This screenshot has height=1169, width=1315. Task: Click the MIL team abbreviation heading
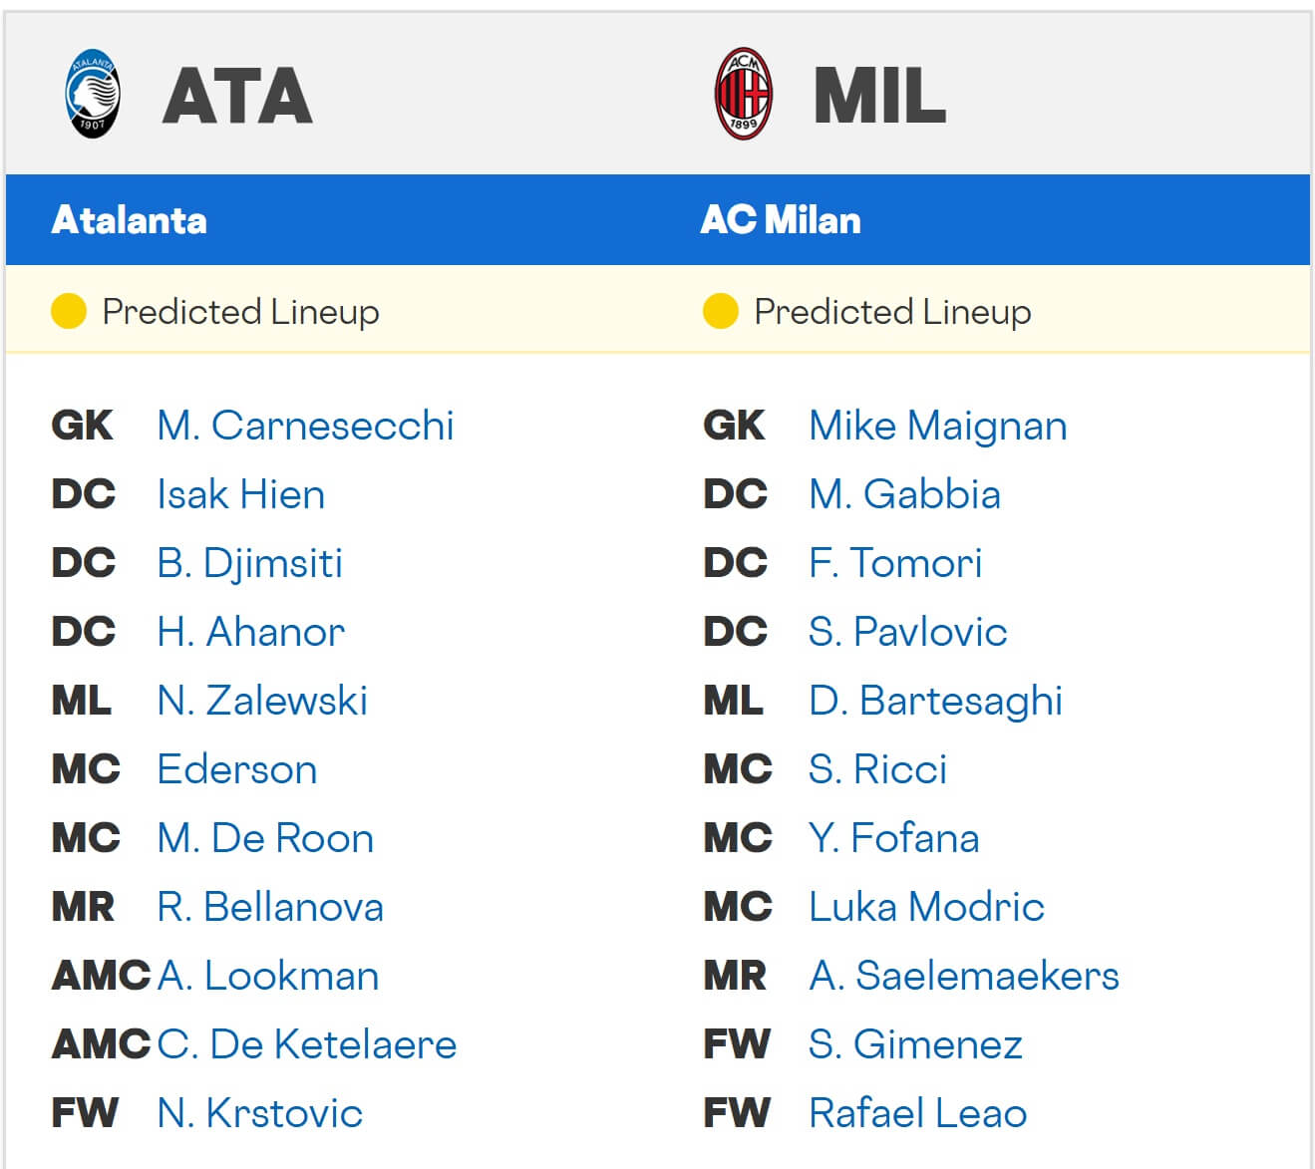(x=879, y=96)
